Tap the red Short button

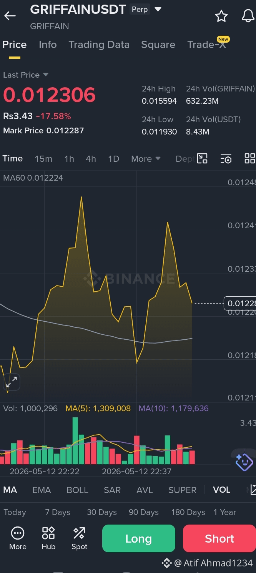click(219, 538)
